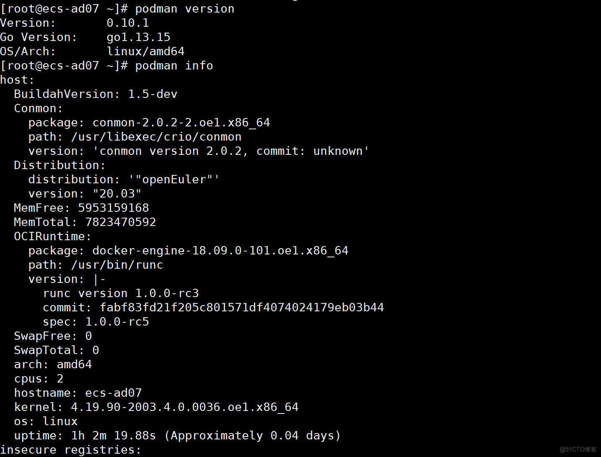Click the @51CTO watermark text
The width and height of the screenshot is (601, 457).
pos(578,449)
